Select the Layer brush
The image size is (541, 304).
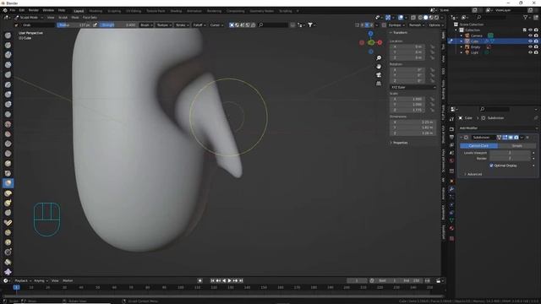pyautogui.click(x=8, y=84)
